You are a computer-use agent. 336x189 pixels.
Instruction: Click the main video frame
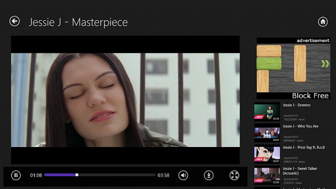tap(125, 100)
